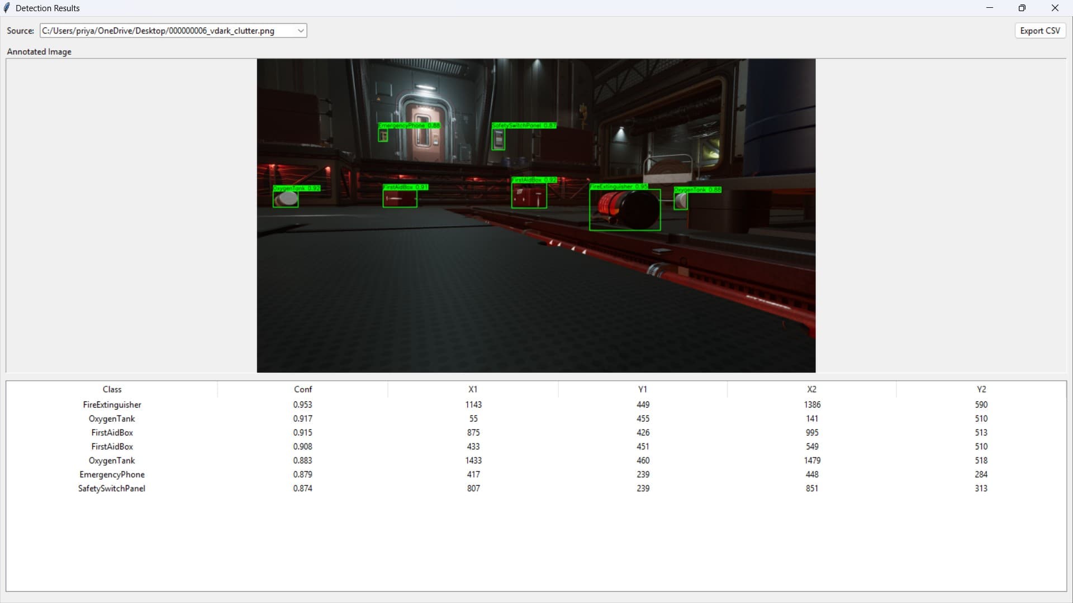Click the Conf column header
Viewport: 1073px width, 603px height.
tap(302, 389)
